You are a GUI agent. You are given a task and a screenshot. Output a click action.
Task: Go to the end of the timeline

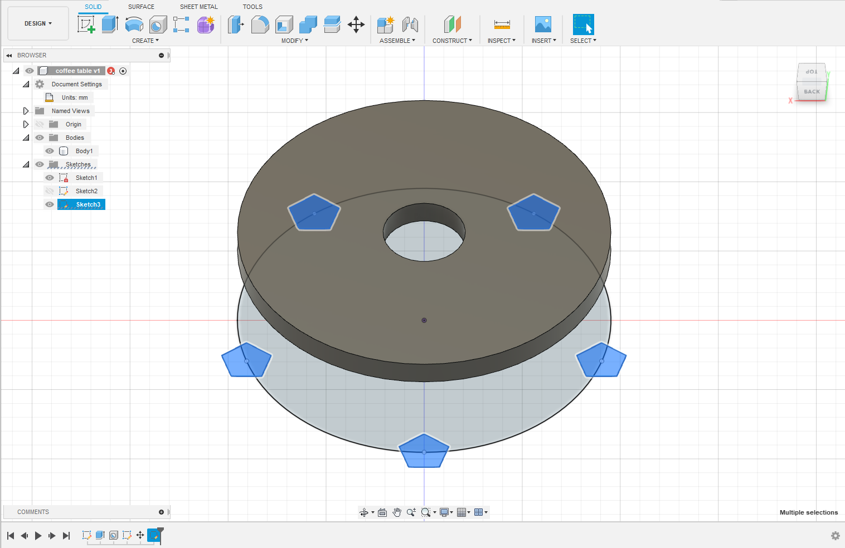66,536
